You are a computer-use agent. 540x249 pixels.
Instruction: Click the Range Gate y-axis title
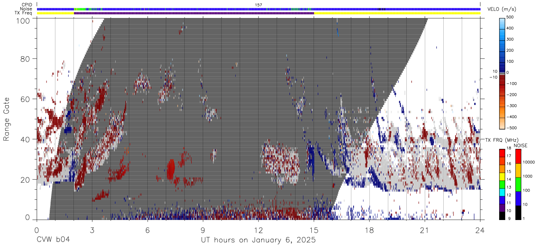point(7,119)
